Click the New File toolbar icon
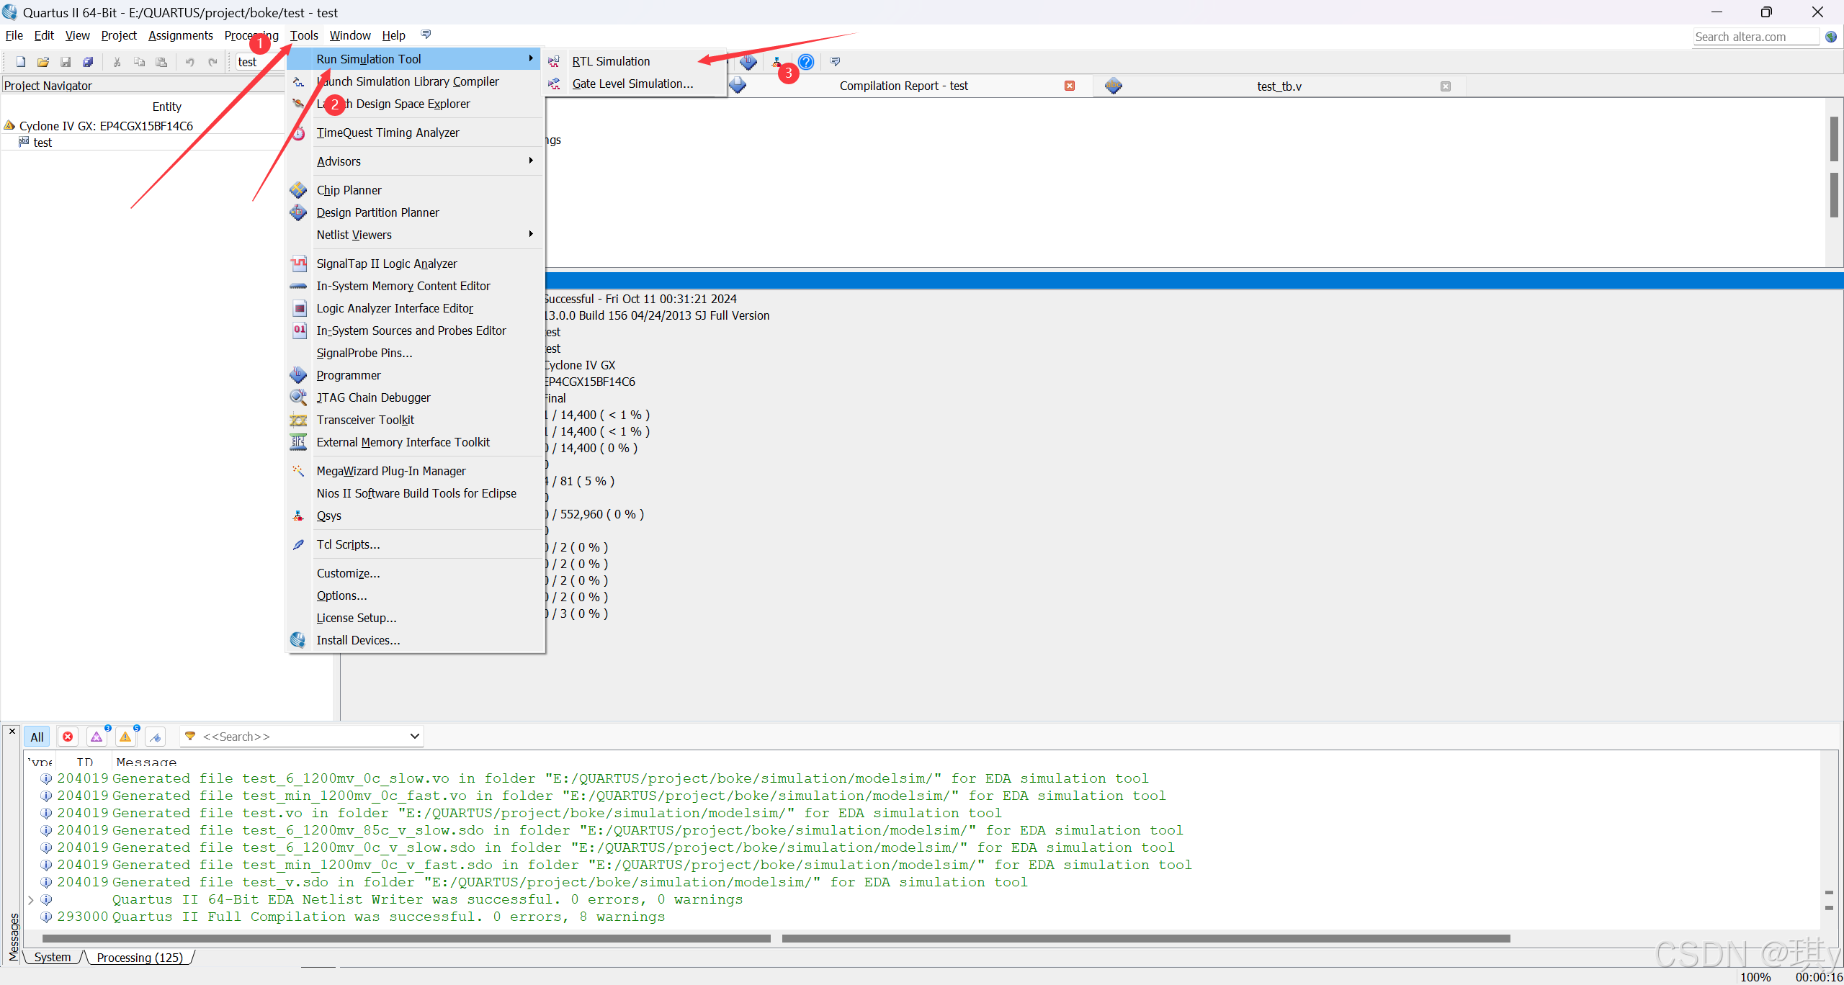Screen dimensions: 1844x985 click(21, 62)
